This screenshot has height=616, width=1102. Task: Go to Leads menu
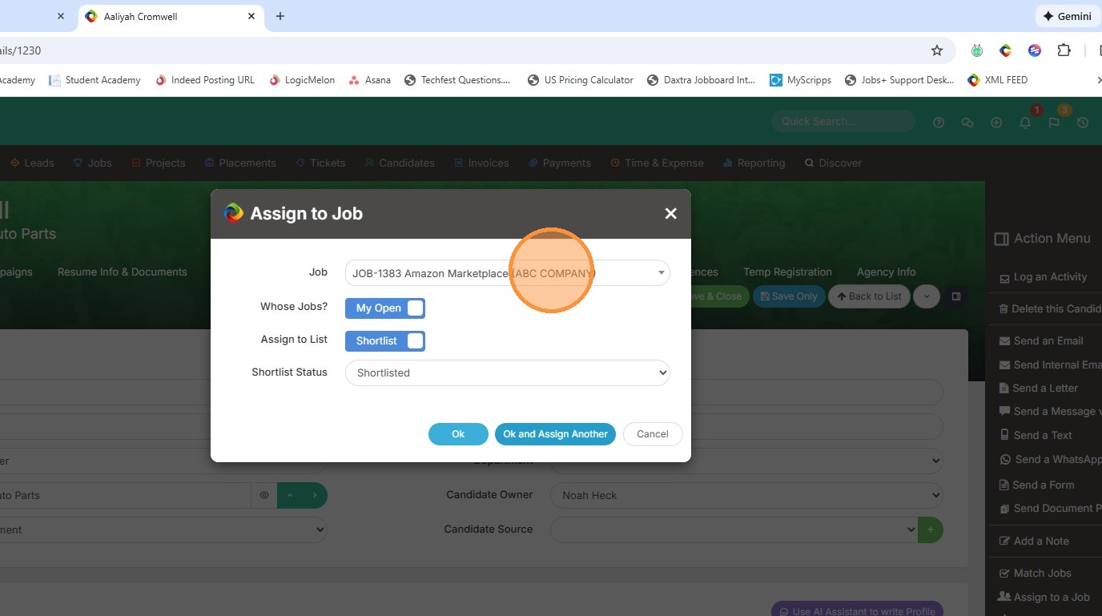click(x=32, y=163)
